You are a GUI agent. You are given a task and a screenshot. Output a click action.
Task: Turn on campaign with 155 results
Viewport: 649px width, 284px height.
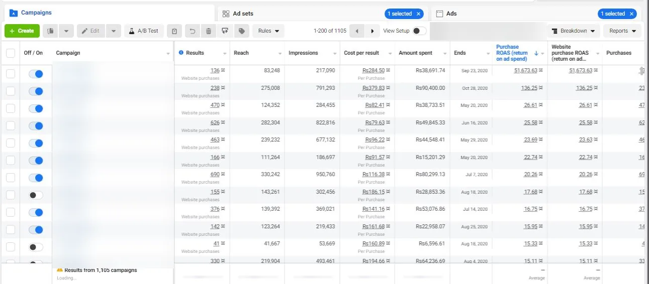pos(36,195)
